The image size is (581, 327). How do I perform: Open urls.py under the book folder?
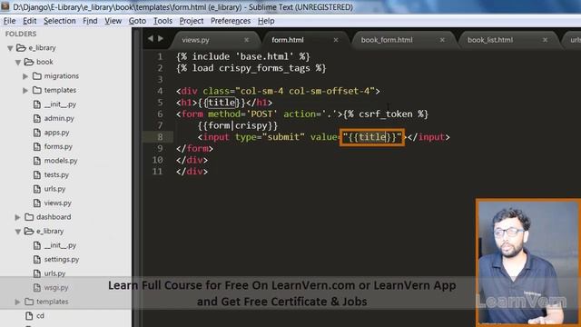(x=54, y=189)
